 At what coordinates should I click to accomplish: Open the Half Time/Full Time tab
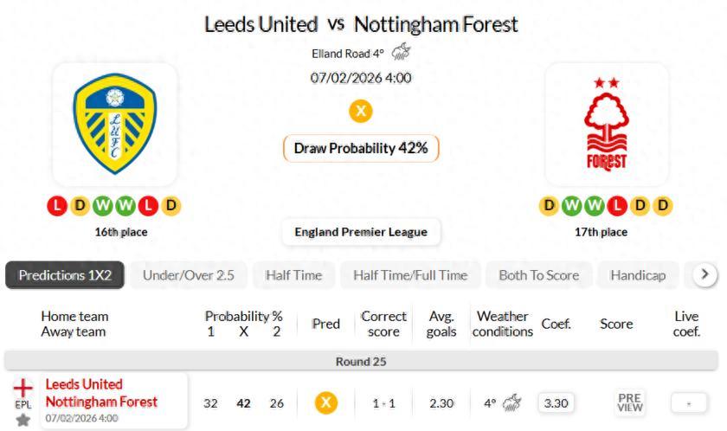tap(410, 275)
